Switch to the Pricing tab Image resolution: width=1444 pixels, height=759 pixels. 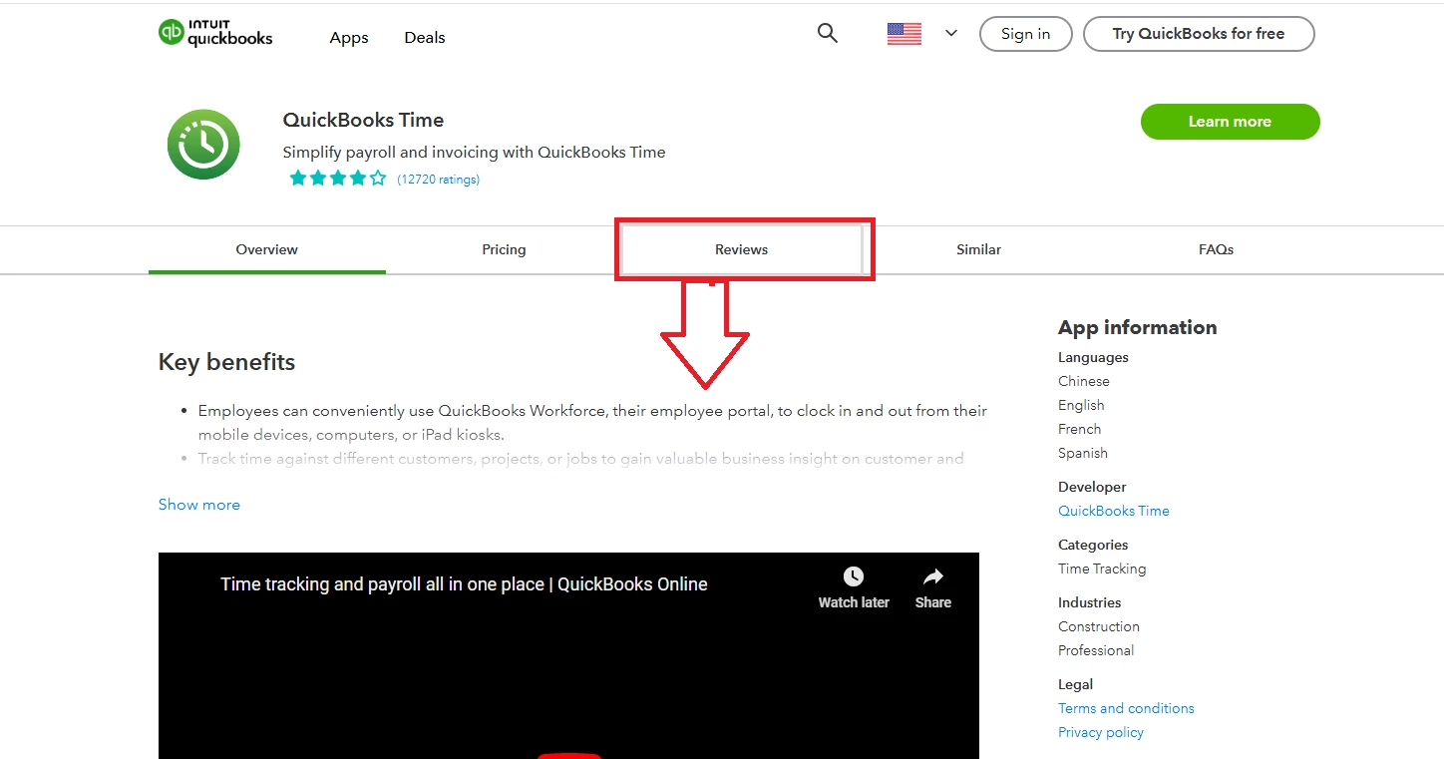tap(504, 249)
